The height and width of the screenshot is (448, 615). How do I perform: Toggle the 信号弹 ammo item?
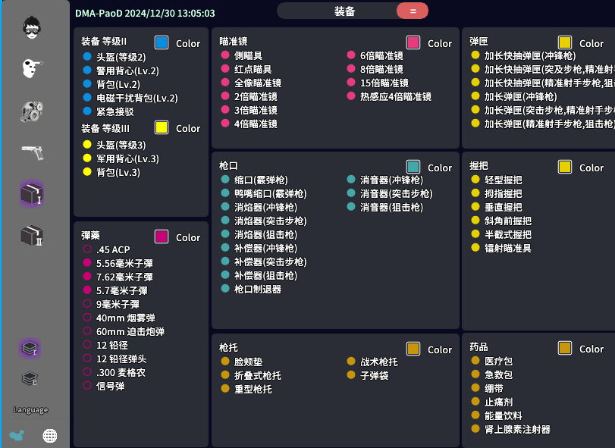coord(87,386)
